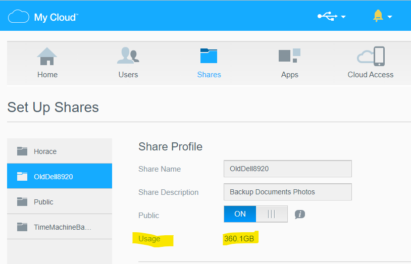
Task: Go to the Users tab label
Action: (x=128, y=75)
